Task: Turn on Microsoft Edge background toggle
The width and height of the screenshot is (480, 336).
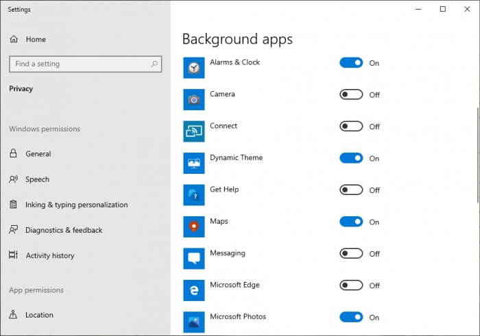Action: coord(351,285)
